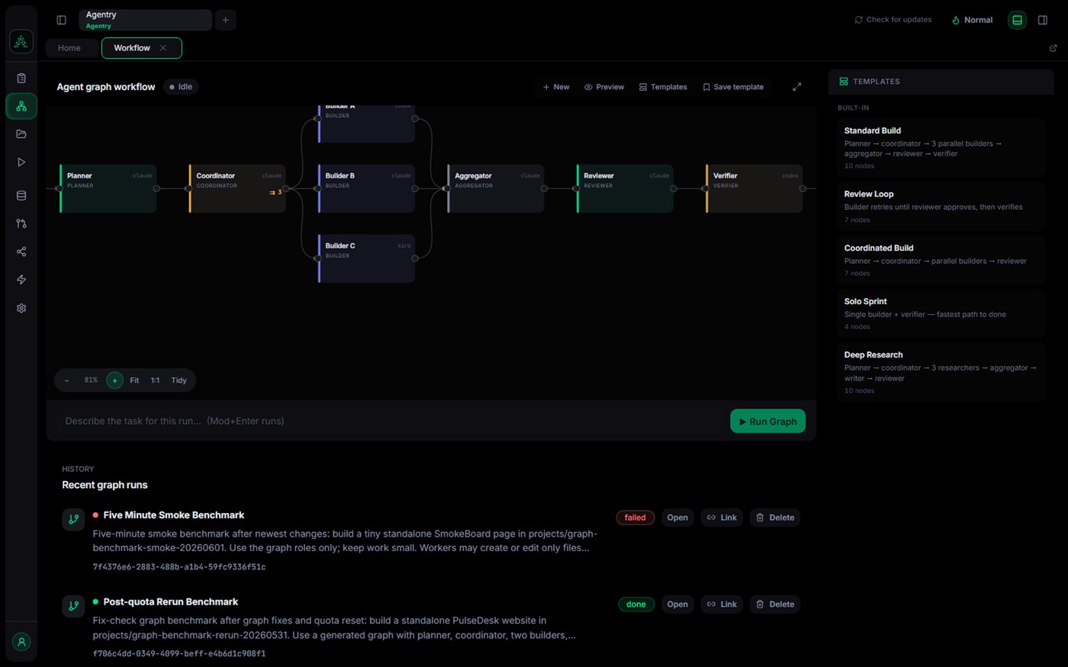The height and width of the screenshot is (667, 1068).
Task: Delete the Five Minute Smoke Benchmark run
Action: click(x=775, y=518)
